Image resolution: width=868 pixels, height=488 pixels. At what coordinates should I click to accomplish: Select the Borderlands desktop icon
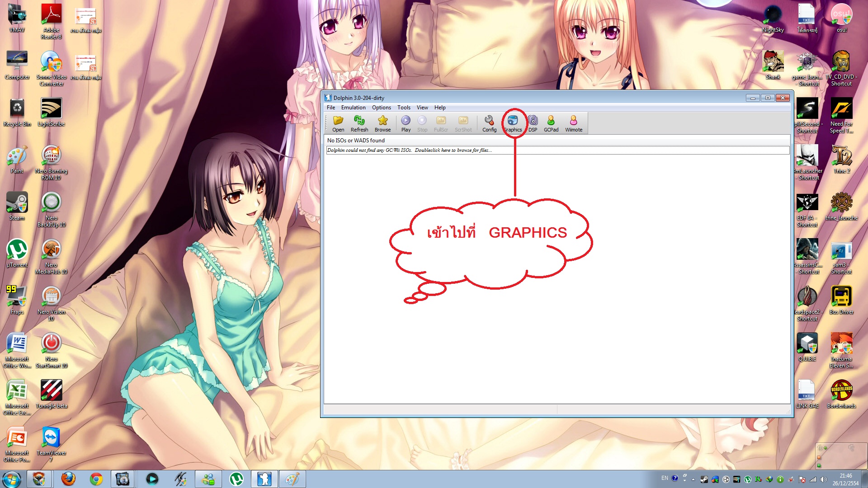tap(842, 394)
